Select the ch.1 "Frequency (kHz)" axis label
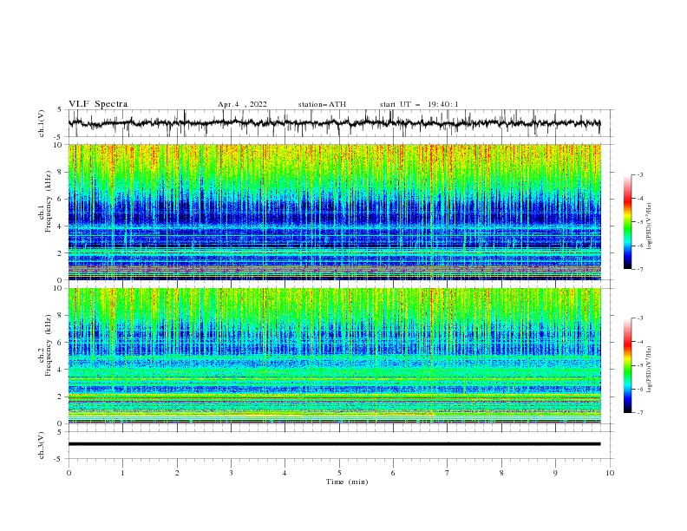This screenshot has width=687, height=531. tap(49, 202)
